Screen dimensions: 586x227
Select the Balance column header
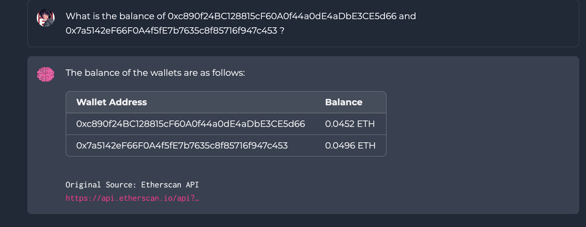(x=344, y=102)
